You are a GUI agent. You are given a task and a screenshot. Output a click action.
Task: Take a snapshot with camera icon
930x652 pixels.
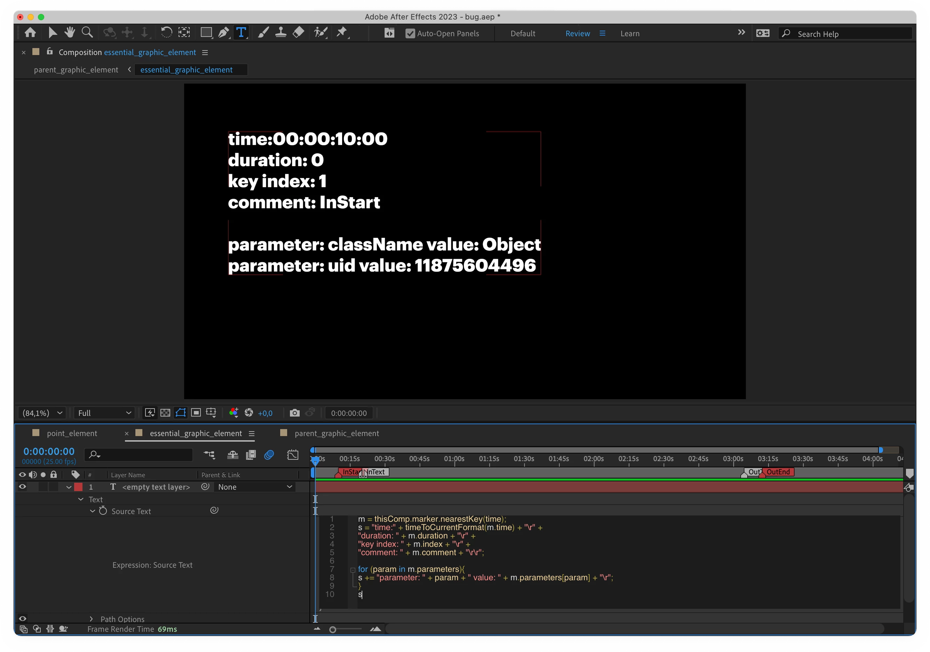[x=294, y=413]
